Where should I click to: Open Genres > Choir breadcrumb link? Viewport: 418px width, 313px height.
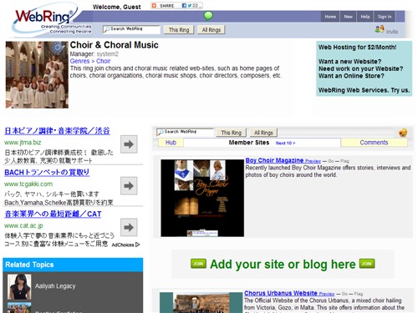point(90,61)
